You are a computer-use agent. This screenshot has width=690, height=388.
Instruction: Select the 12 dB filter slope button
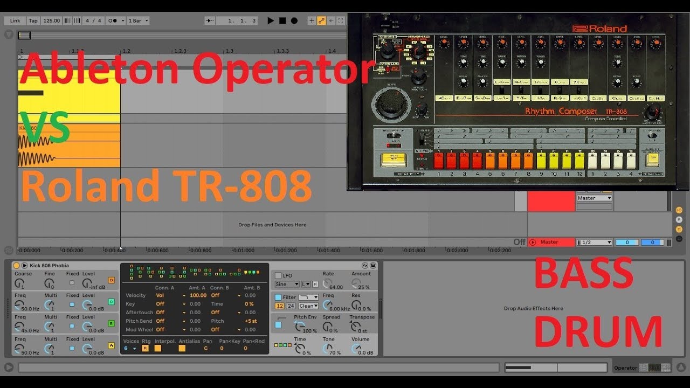tap(280, 306)
